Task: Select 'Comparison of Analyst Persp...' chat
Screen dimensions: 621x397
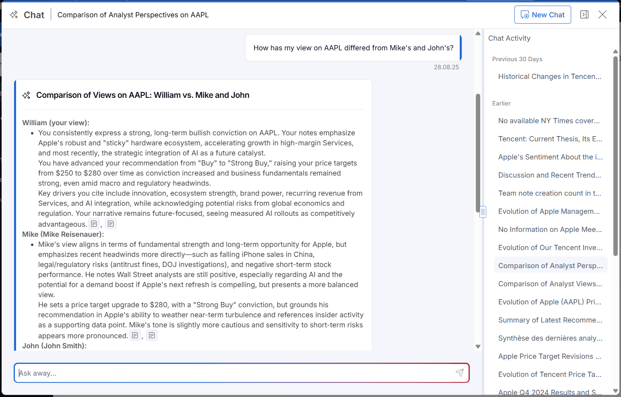Action: (x=550, y=266)
